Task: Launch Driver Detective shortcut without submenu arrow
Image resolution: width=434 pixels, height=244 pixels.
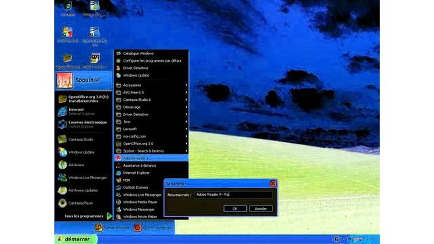Action: [x=151, y=68]
